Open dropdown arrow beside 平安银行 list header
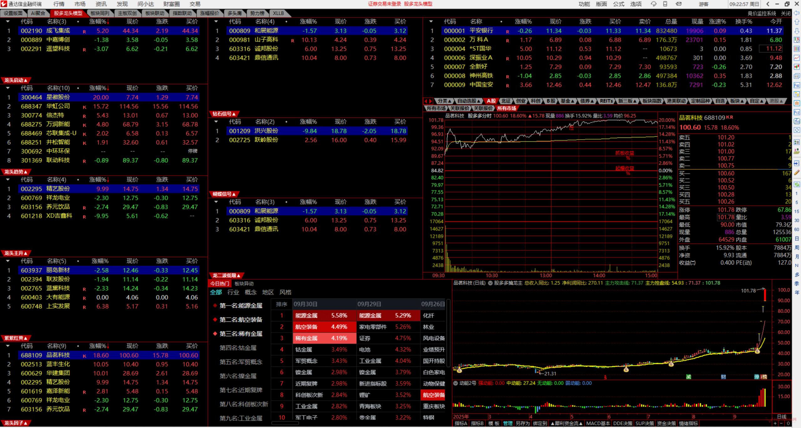The height and width of the screenshot is (428, 801). [x=431, y=22]
